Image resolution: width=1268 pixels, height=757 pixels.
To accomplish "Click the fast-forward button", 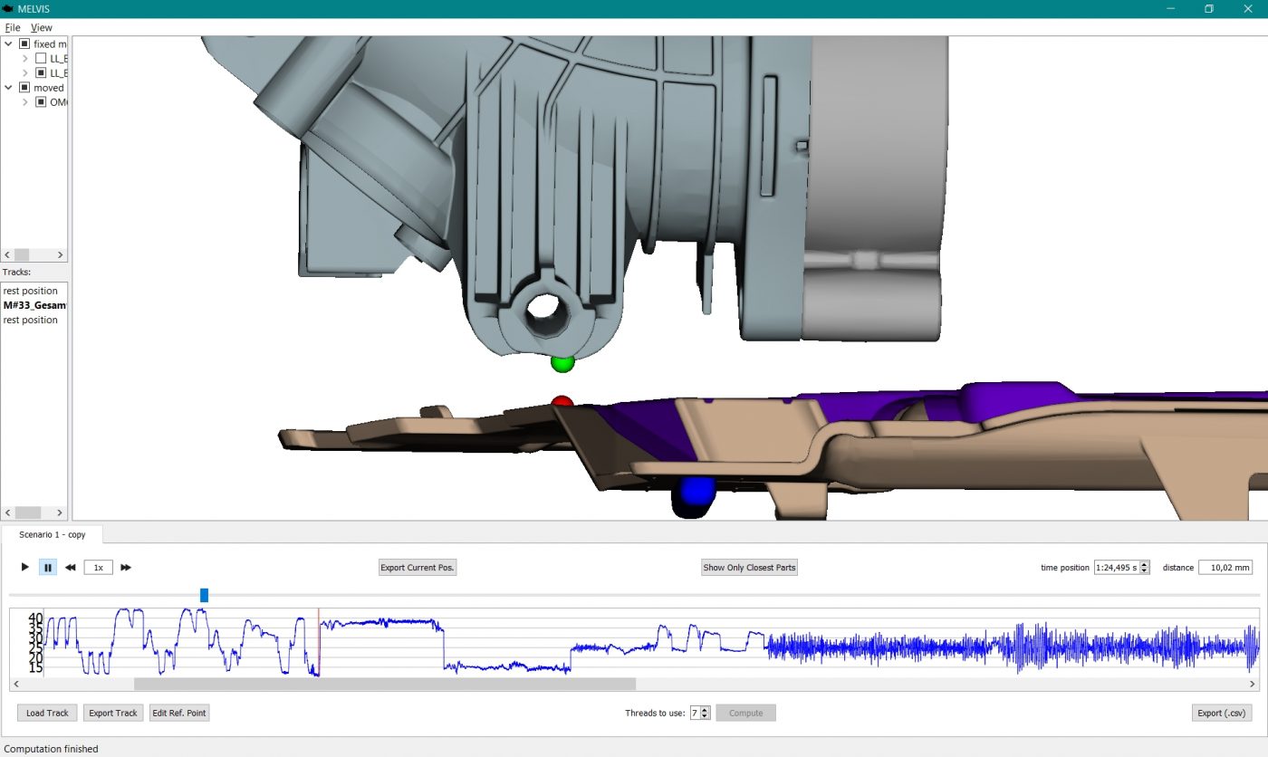I will coord(126,568).
